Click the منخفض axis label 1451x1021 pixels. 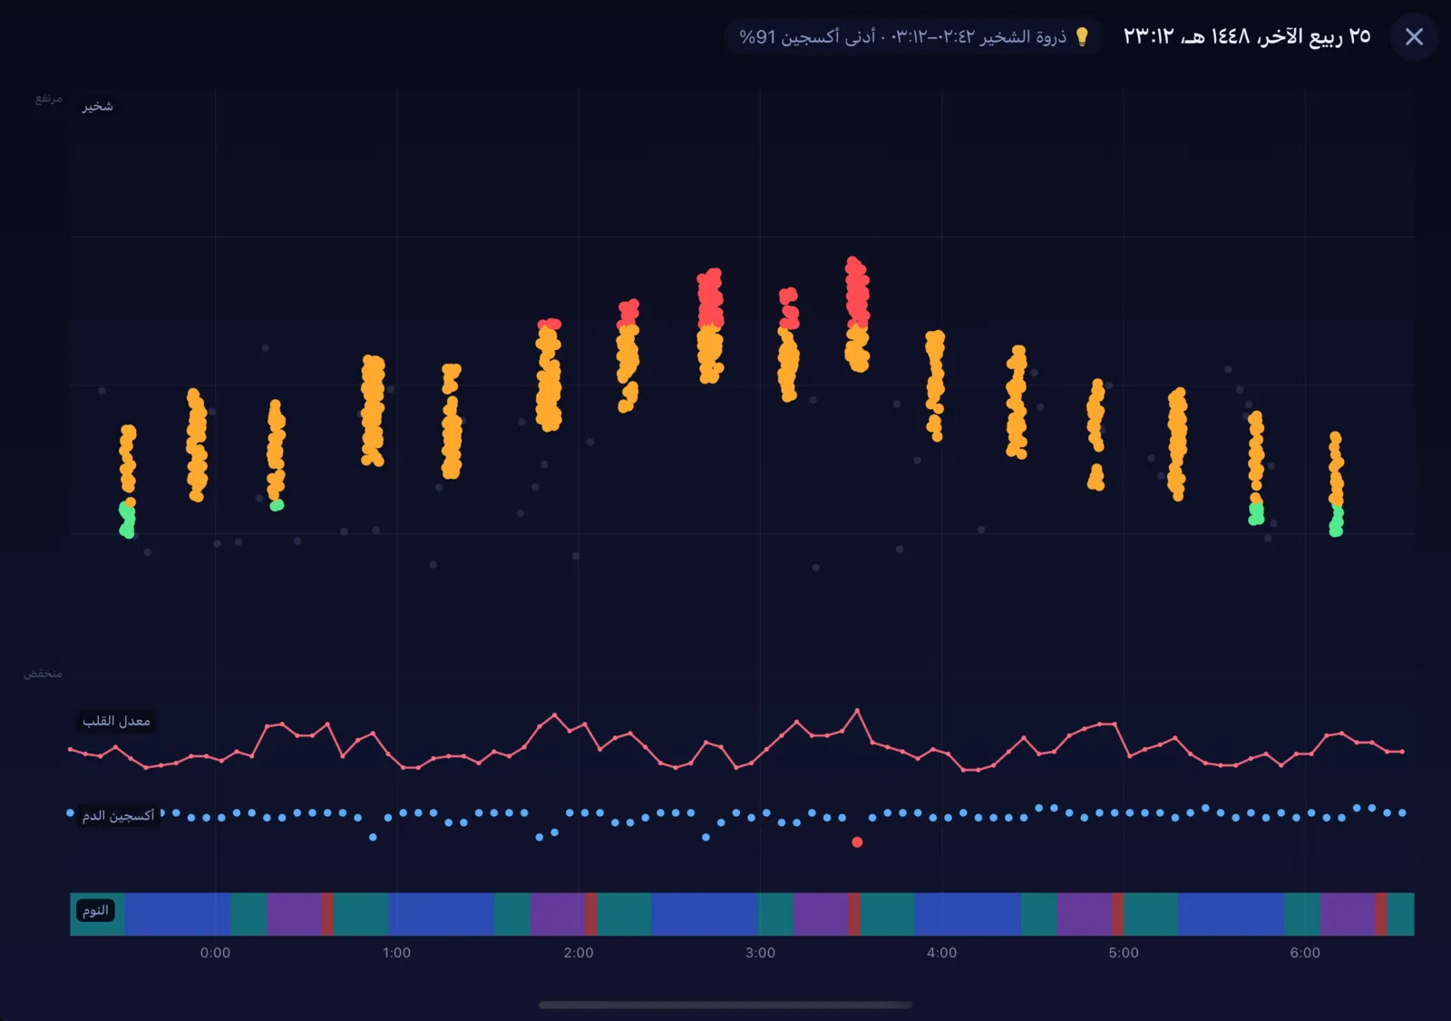43,674
